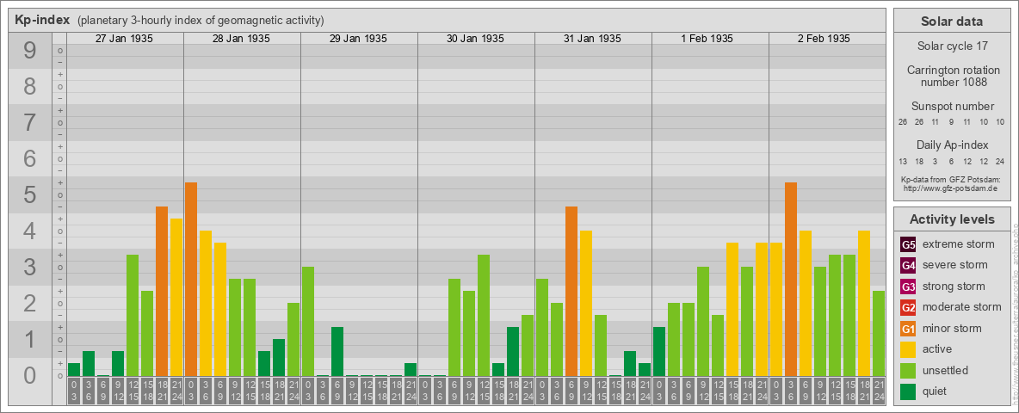Image resolution: width=1019 pixels, height=413 pixels.
Task: Click the yellow 21-24 bar on 27 Jan 1935
Action: coord(176,298)
